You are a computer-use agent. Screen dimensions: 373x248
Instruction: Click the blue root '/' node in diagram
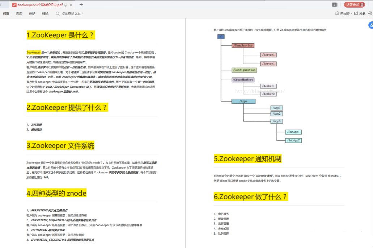tap(221, 37)
